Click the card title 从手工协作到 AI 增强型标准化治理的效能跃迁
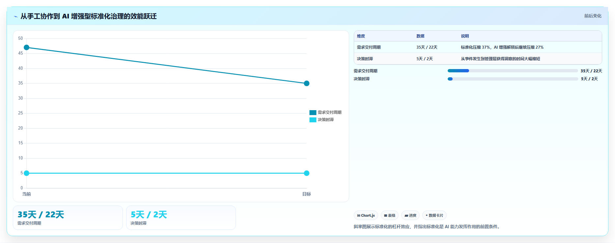615x243 pixels. [89, 16]
